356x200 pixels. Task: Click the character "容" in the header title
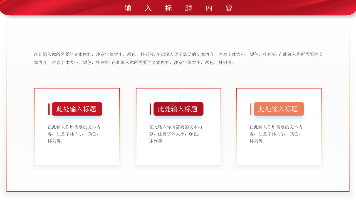[x=229, y=8]
